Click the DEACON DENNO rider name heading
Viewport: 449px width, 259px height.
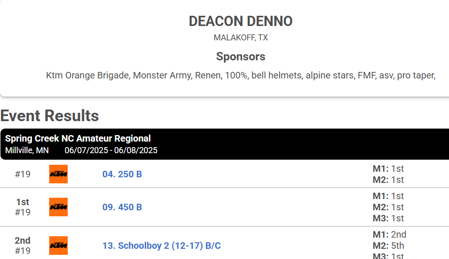[241, 21]
